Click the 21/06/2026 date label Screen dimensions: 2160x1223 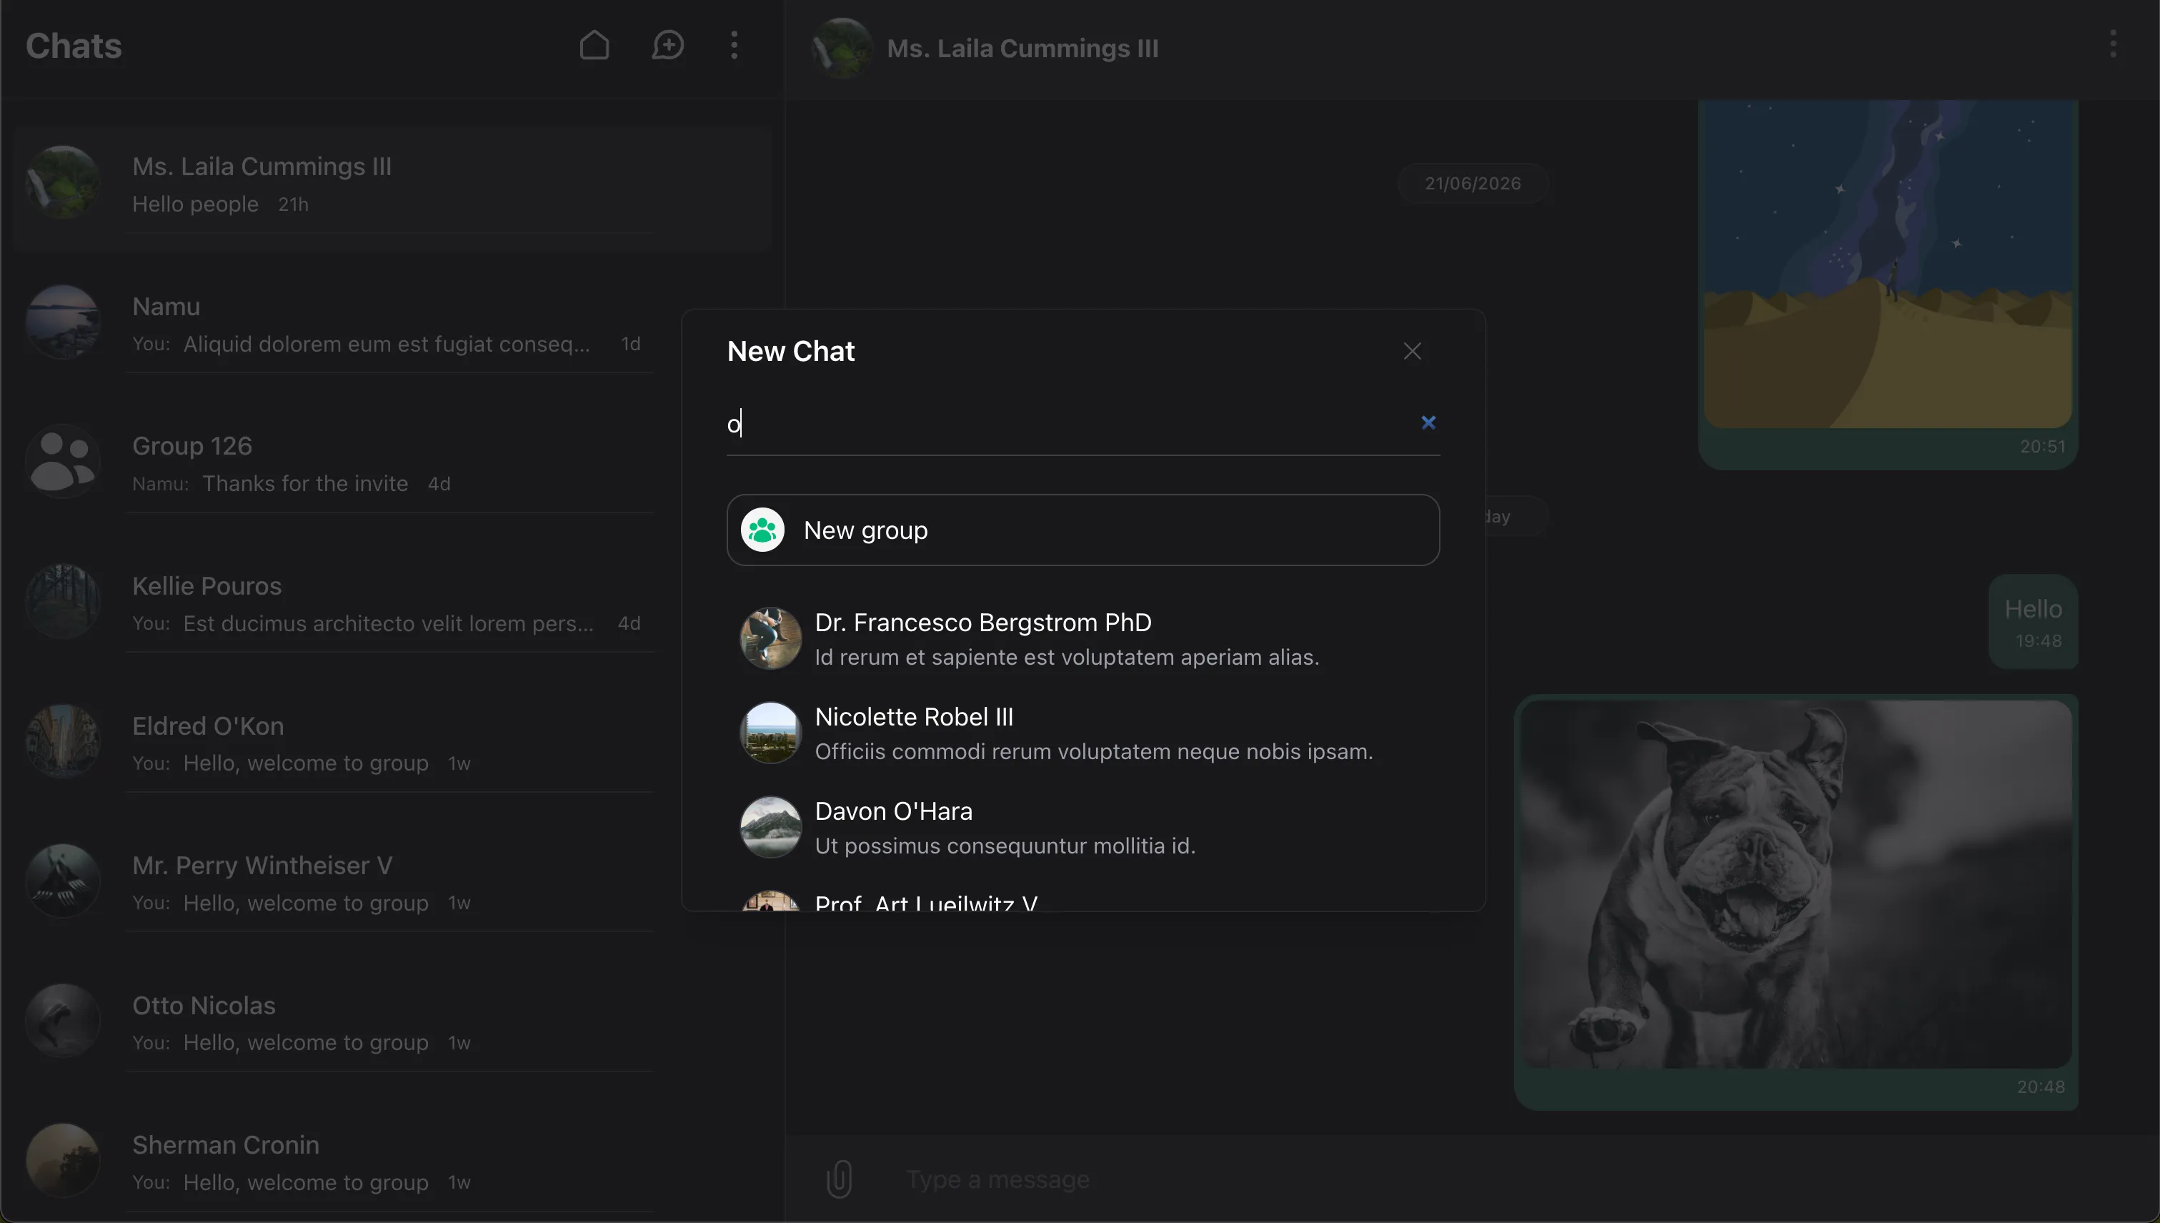pos(1473,183)
